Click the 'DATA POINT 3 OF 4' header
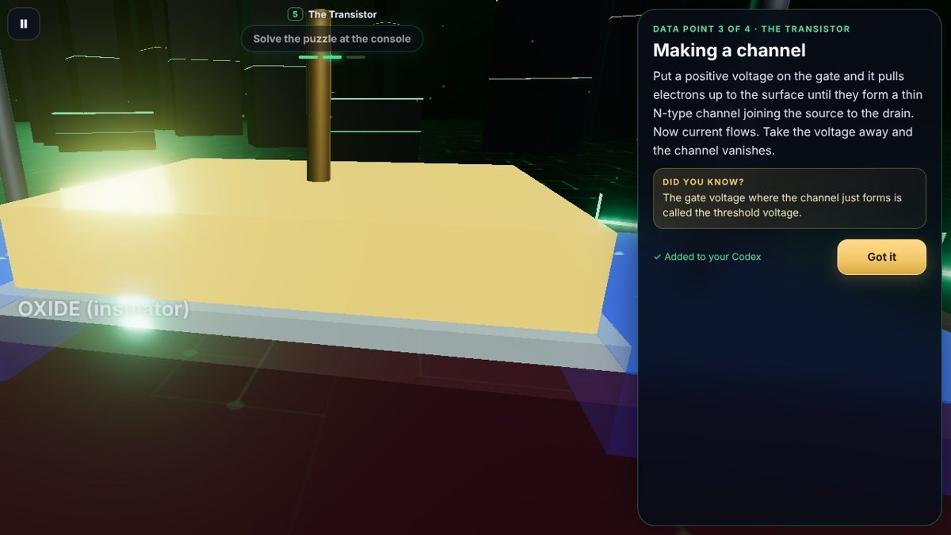Viewport: 951px width, 535px height. (x=751, y=29)
